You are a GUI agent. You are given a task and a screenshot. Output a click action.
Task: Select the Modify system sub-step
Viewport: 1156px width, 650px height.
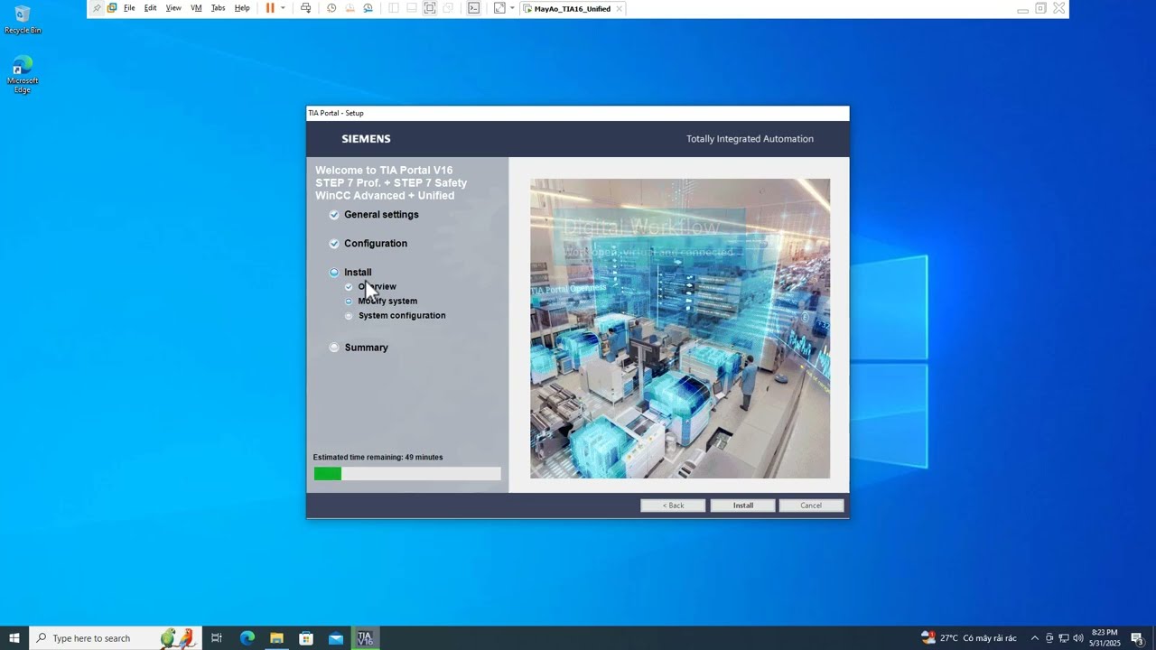(387, 302)
